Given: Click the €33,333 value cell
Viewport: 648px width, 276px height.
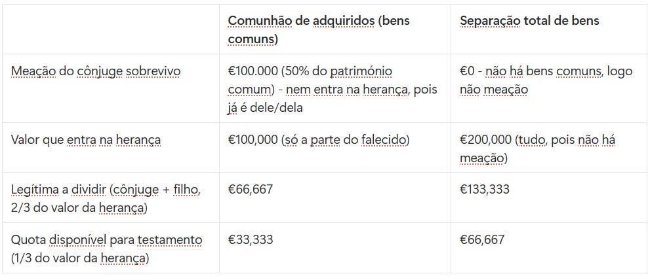Looking at the screenshot, I should point(251,240).
